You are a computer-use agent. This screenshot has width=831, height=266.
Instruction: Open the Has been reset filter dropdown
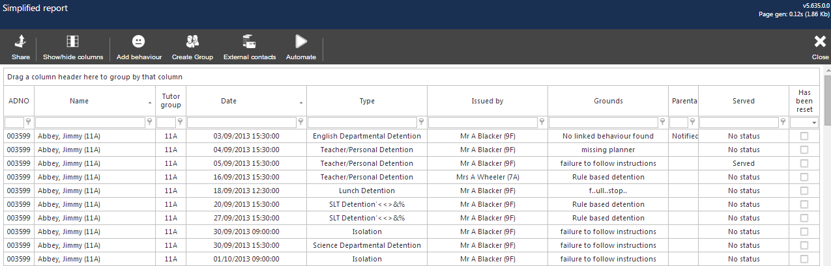click(814, 122)
